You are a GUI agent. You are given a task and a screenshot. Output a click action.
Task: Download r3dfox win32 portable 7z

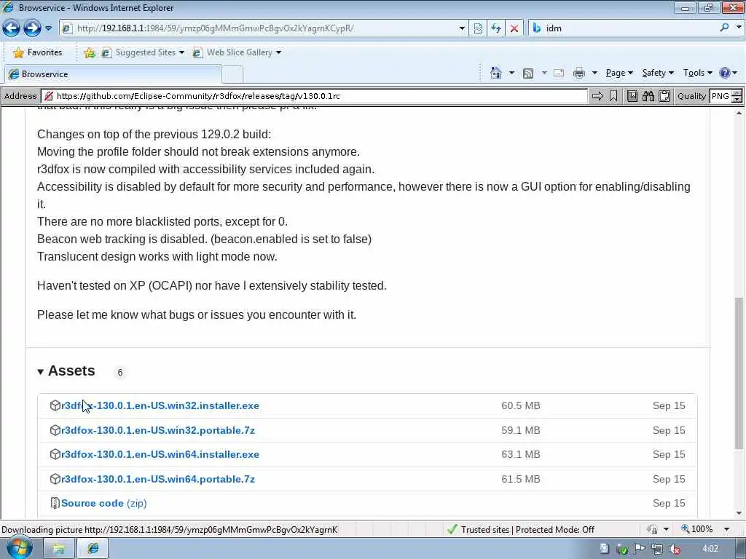pos(158,430)
